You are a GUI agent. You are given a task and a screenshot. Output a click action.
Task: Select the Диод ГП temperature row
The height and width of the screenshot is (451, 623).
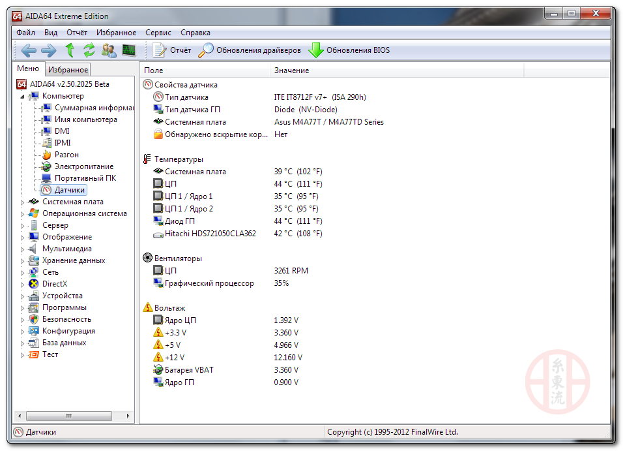[x=238, y=221]
